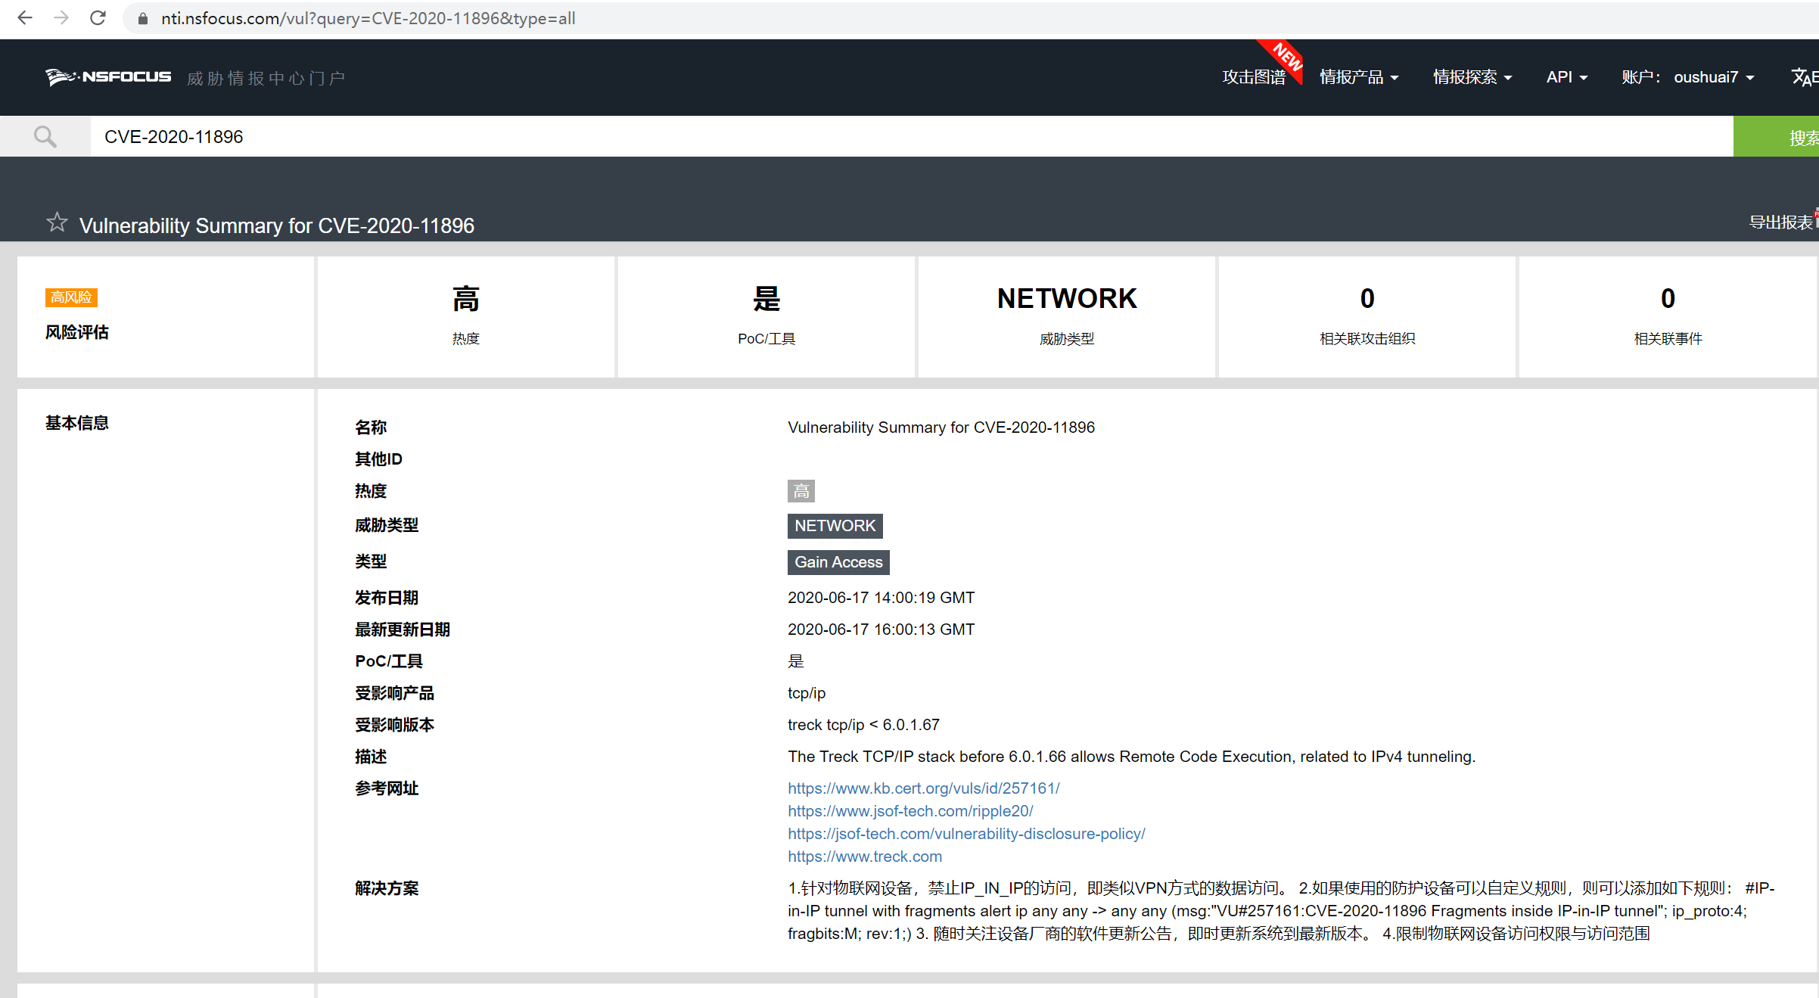Viewport: 1819px width, 998px height.
Task: Click the address bar lock icon
Action: tap(142, 19)
